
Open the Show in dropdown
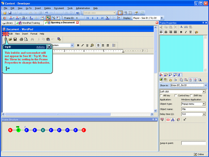(x=206, y=85)
